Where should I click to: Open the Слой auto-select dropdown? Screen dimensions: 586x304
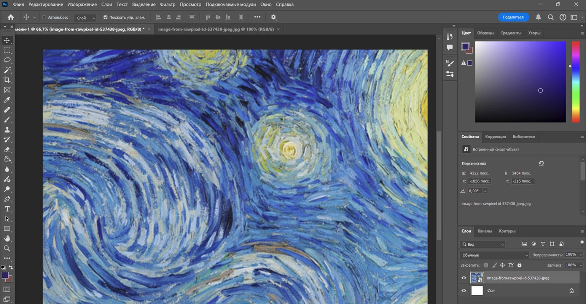(86, 17)
